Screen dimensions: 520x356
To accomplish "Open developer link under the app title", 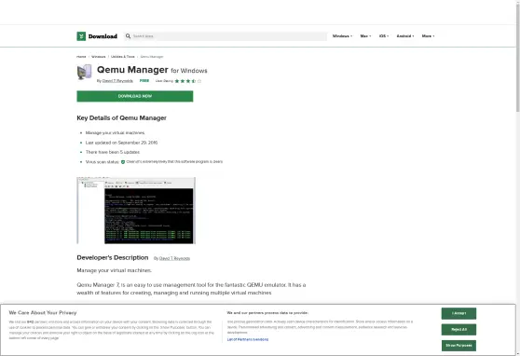I will point(117,81).
